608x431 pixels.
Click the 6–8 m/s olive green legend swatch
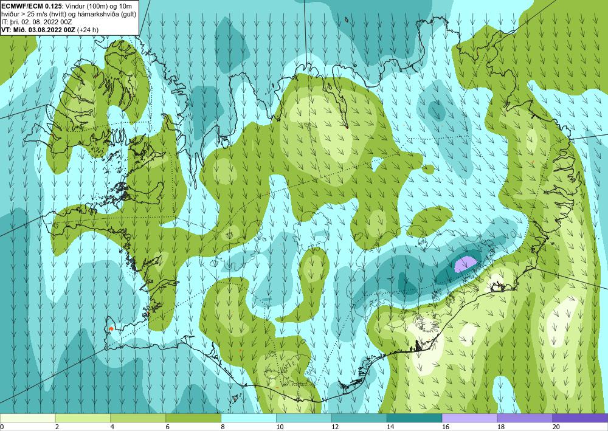click(193, 418)
